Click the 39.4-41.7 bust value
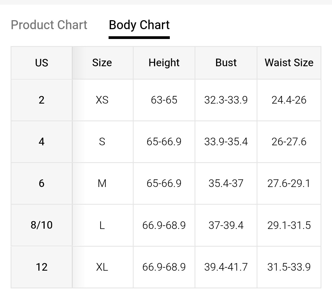This screenshot has height=299, width=332. click(x=226, y=267)
